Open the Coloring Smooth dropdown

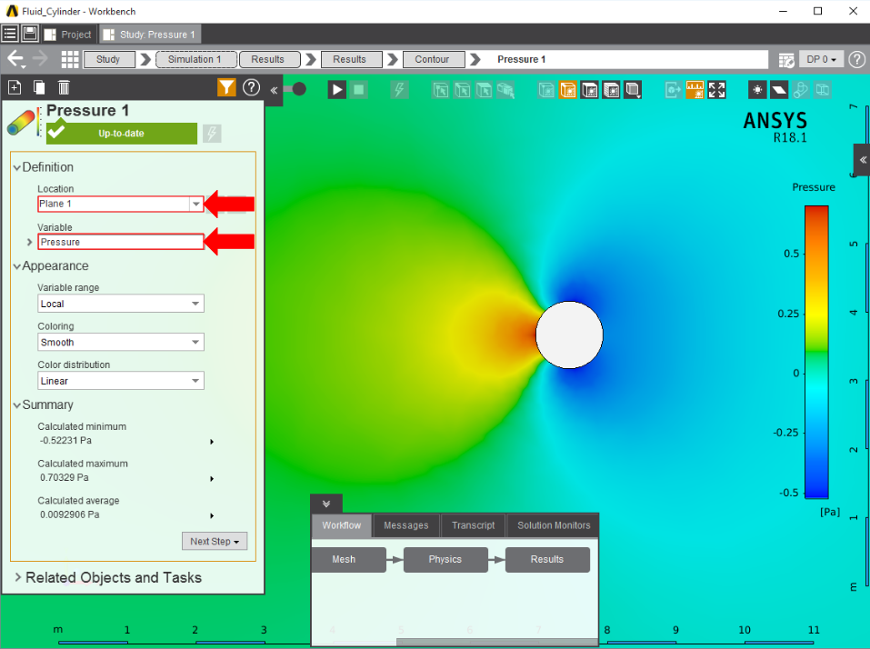120,343
